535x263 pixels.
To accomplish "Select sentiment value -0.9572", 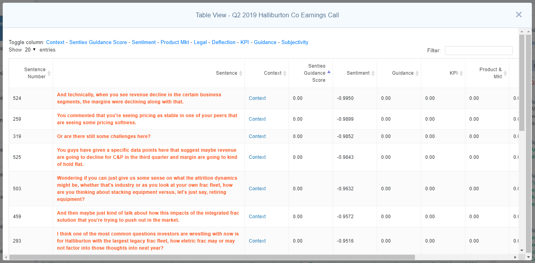I will pyautogui.click(x=345, y=217).
